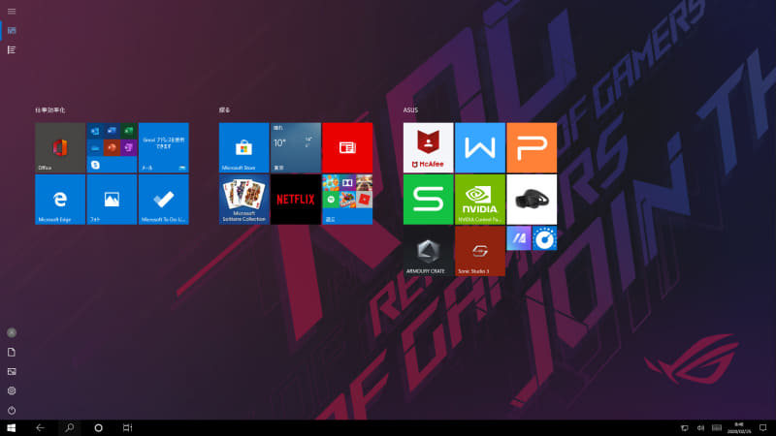Select the 探る group header
This screenshot has height=436, width=776.
pos(225,109)
